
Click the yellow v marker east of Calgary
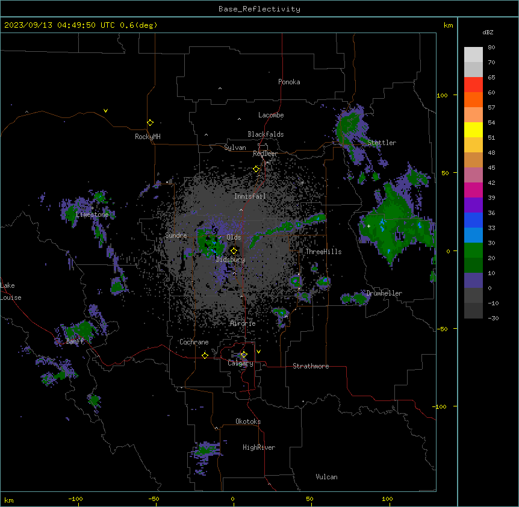258,352
